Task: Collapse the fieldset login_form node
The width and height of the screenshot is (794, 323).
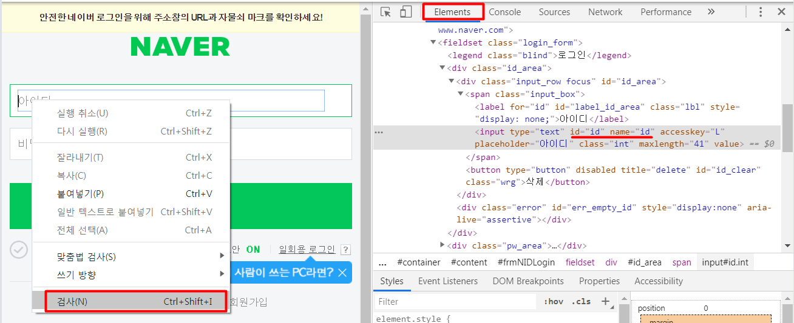Action: coord(433,42)
